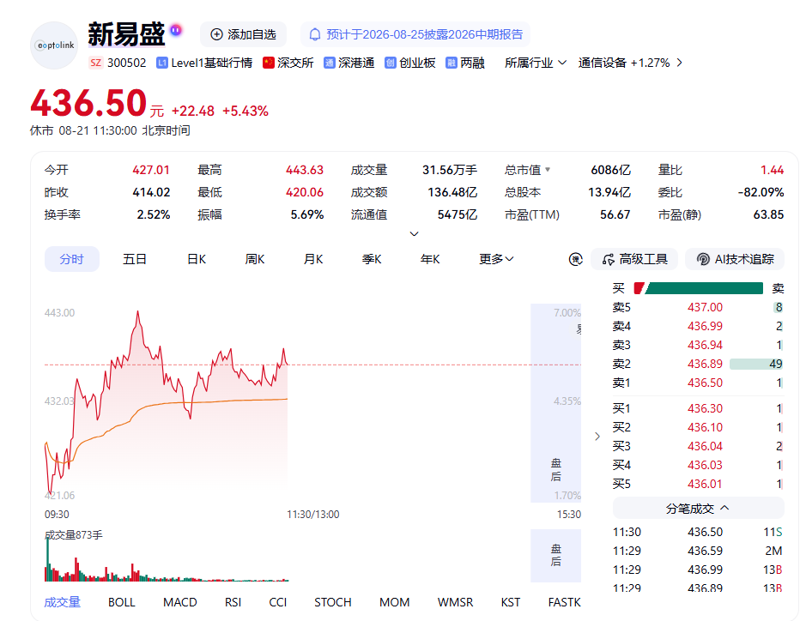800x621 pixels.
Task: Select MACD indicator
Action: click(x=180, y=602)
